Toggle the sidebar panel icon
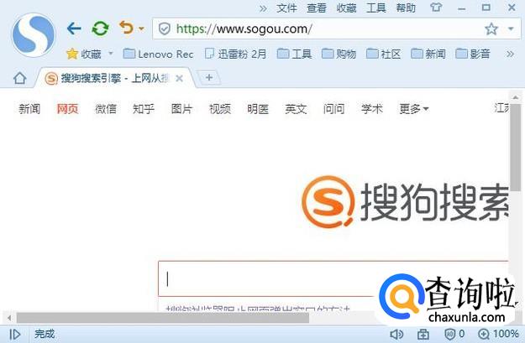This screenshot has width=525, height=343. pos(15,334)
